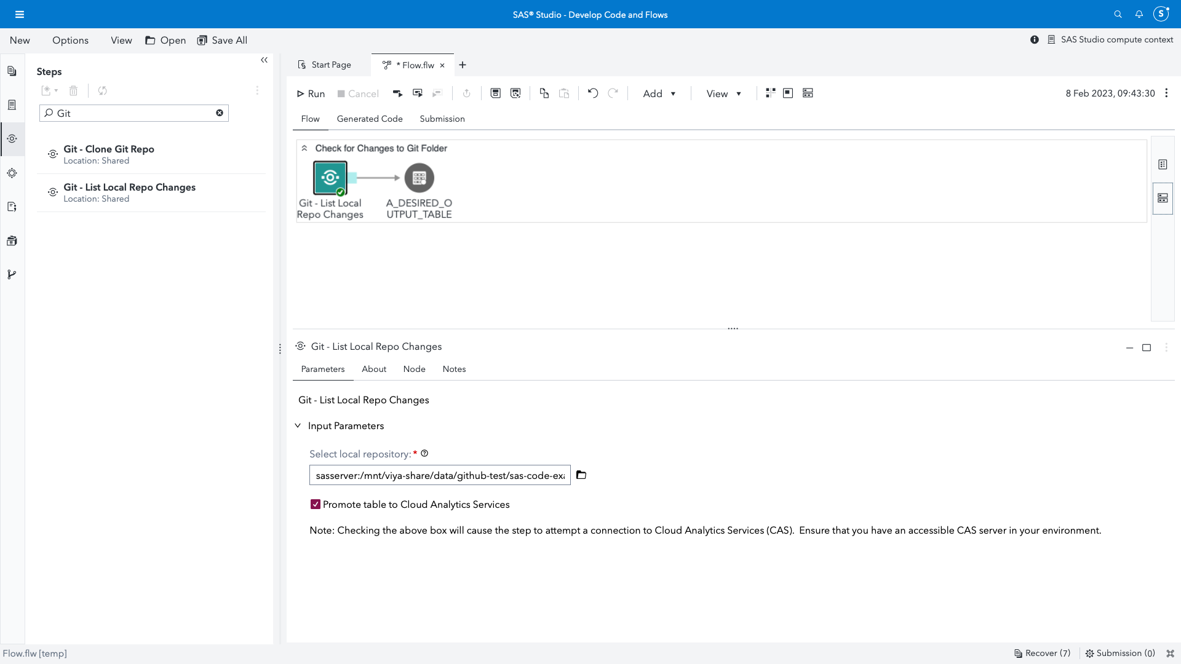Viewport: 1181px width, 664px height.
Task: Open Submission (0) status bar item
Action: coord(1119,654)
